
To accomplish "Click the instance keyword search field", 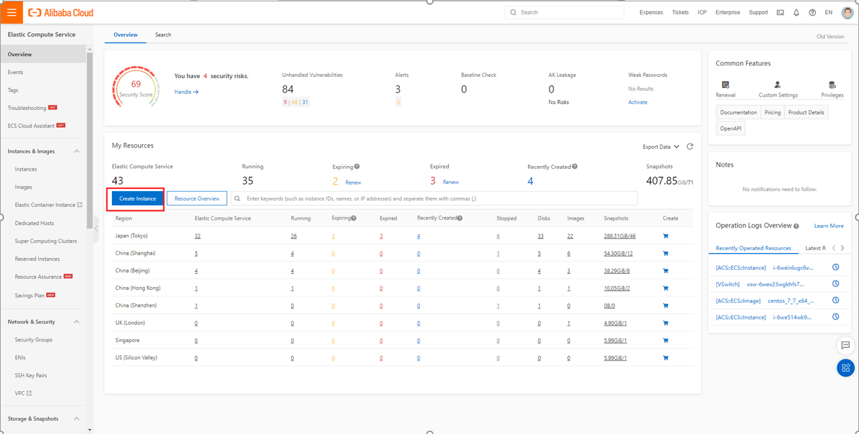I will coord(434,198).
